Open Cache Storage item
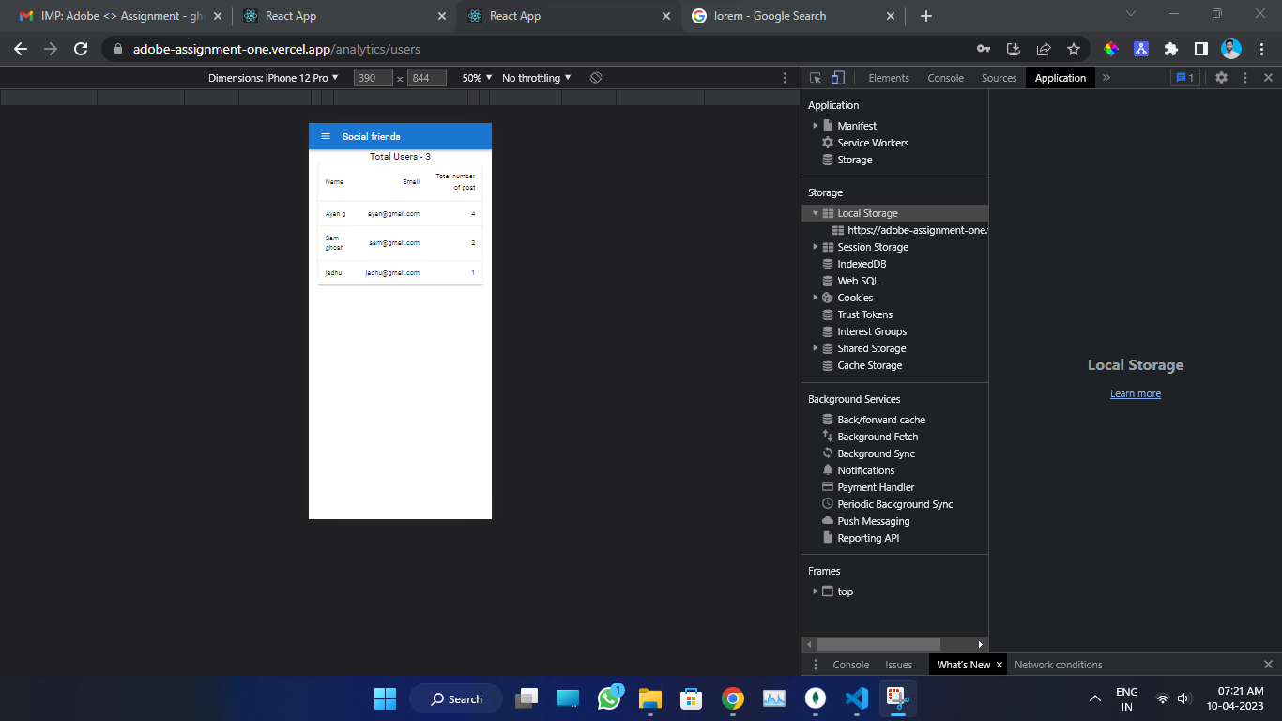The image size is (1282, 721). click(869, 365)
